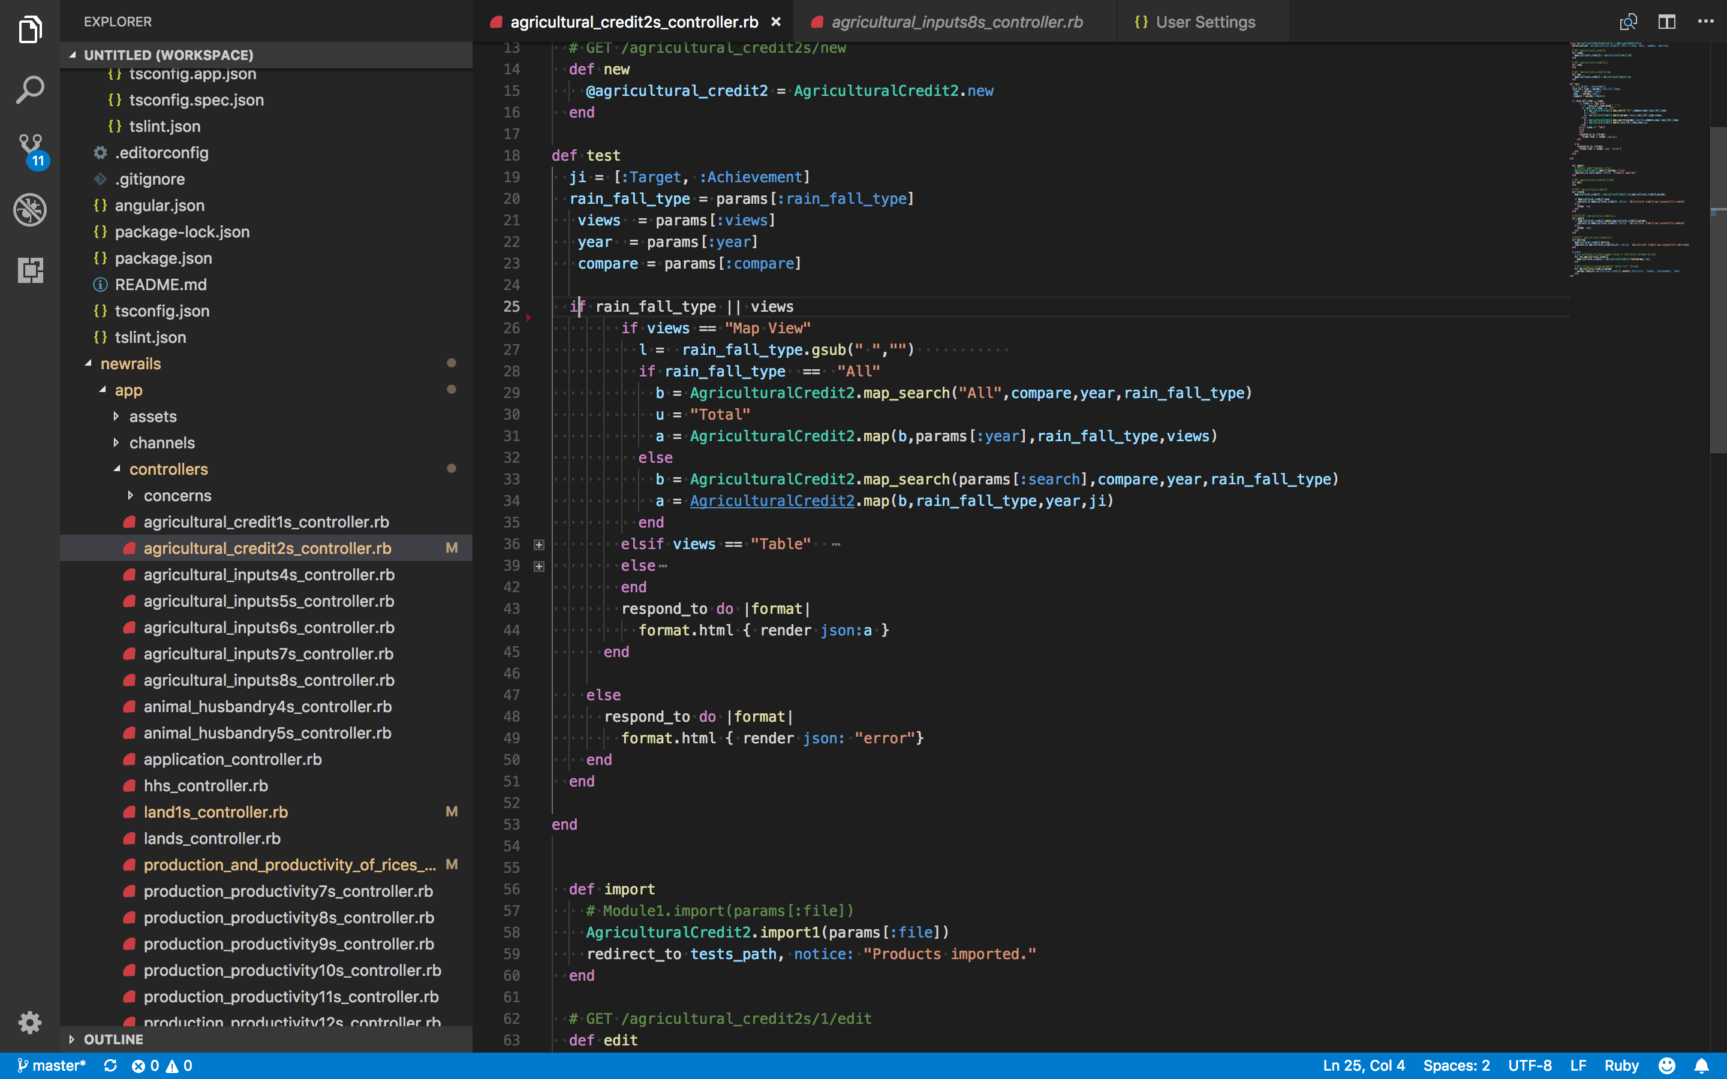Click the master* branch indicator
Viewport: 1727px width, 1079px height.
52,1065
